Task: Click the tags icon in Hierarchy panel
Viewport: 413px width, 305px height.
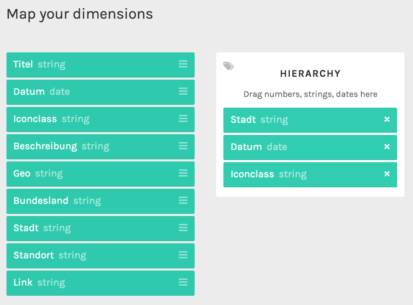Action: 229,66
